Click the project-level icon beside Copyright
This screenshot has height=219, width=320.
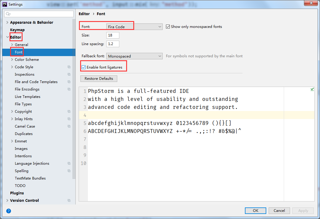tap(69, 112)
